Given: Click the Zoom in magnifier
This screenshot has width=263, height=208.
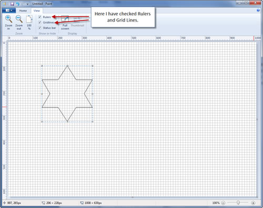Looking at the screenshot, I should pyautogui.click(x=8, y=23).
